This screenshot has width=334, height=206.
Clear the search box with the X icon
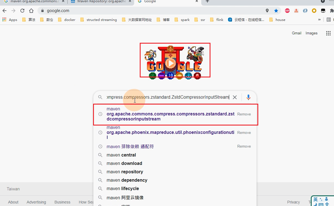tap(235, 97)
